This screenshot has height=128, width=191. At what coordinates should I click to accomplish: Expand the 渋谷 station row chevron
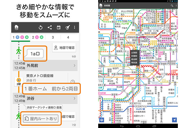[74, 98]
